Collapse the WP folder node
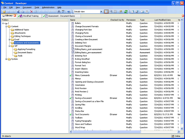 tap(10, 46)
